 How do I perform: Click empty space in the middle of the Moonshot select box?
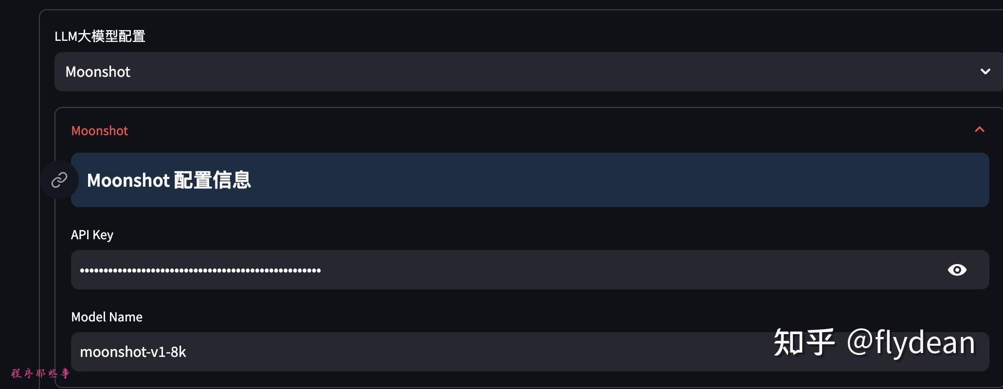pyautogui.click(x=535, y=72)
